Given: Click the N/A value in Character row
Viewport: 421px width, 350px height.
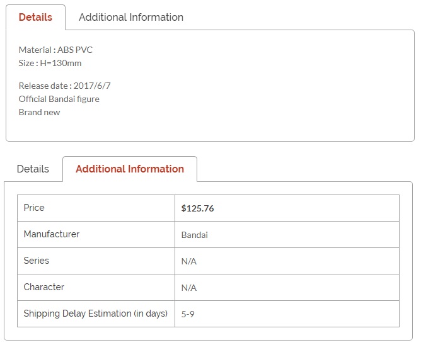Looking at the screenshot, I should click(x=189, y=288).
